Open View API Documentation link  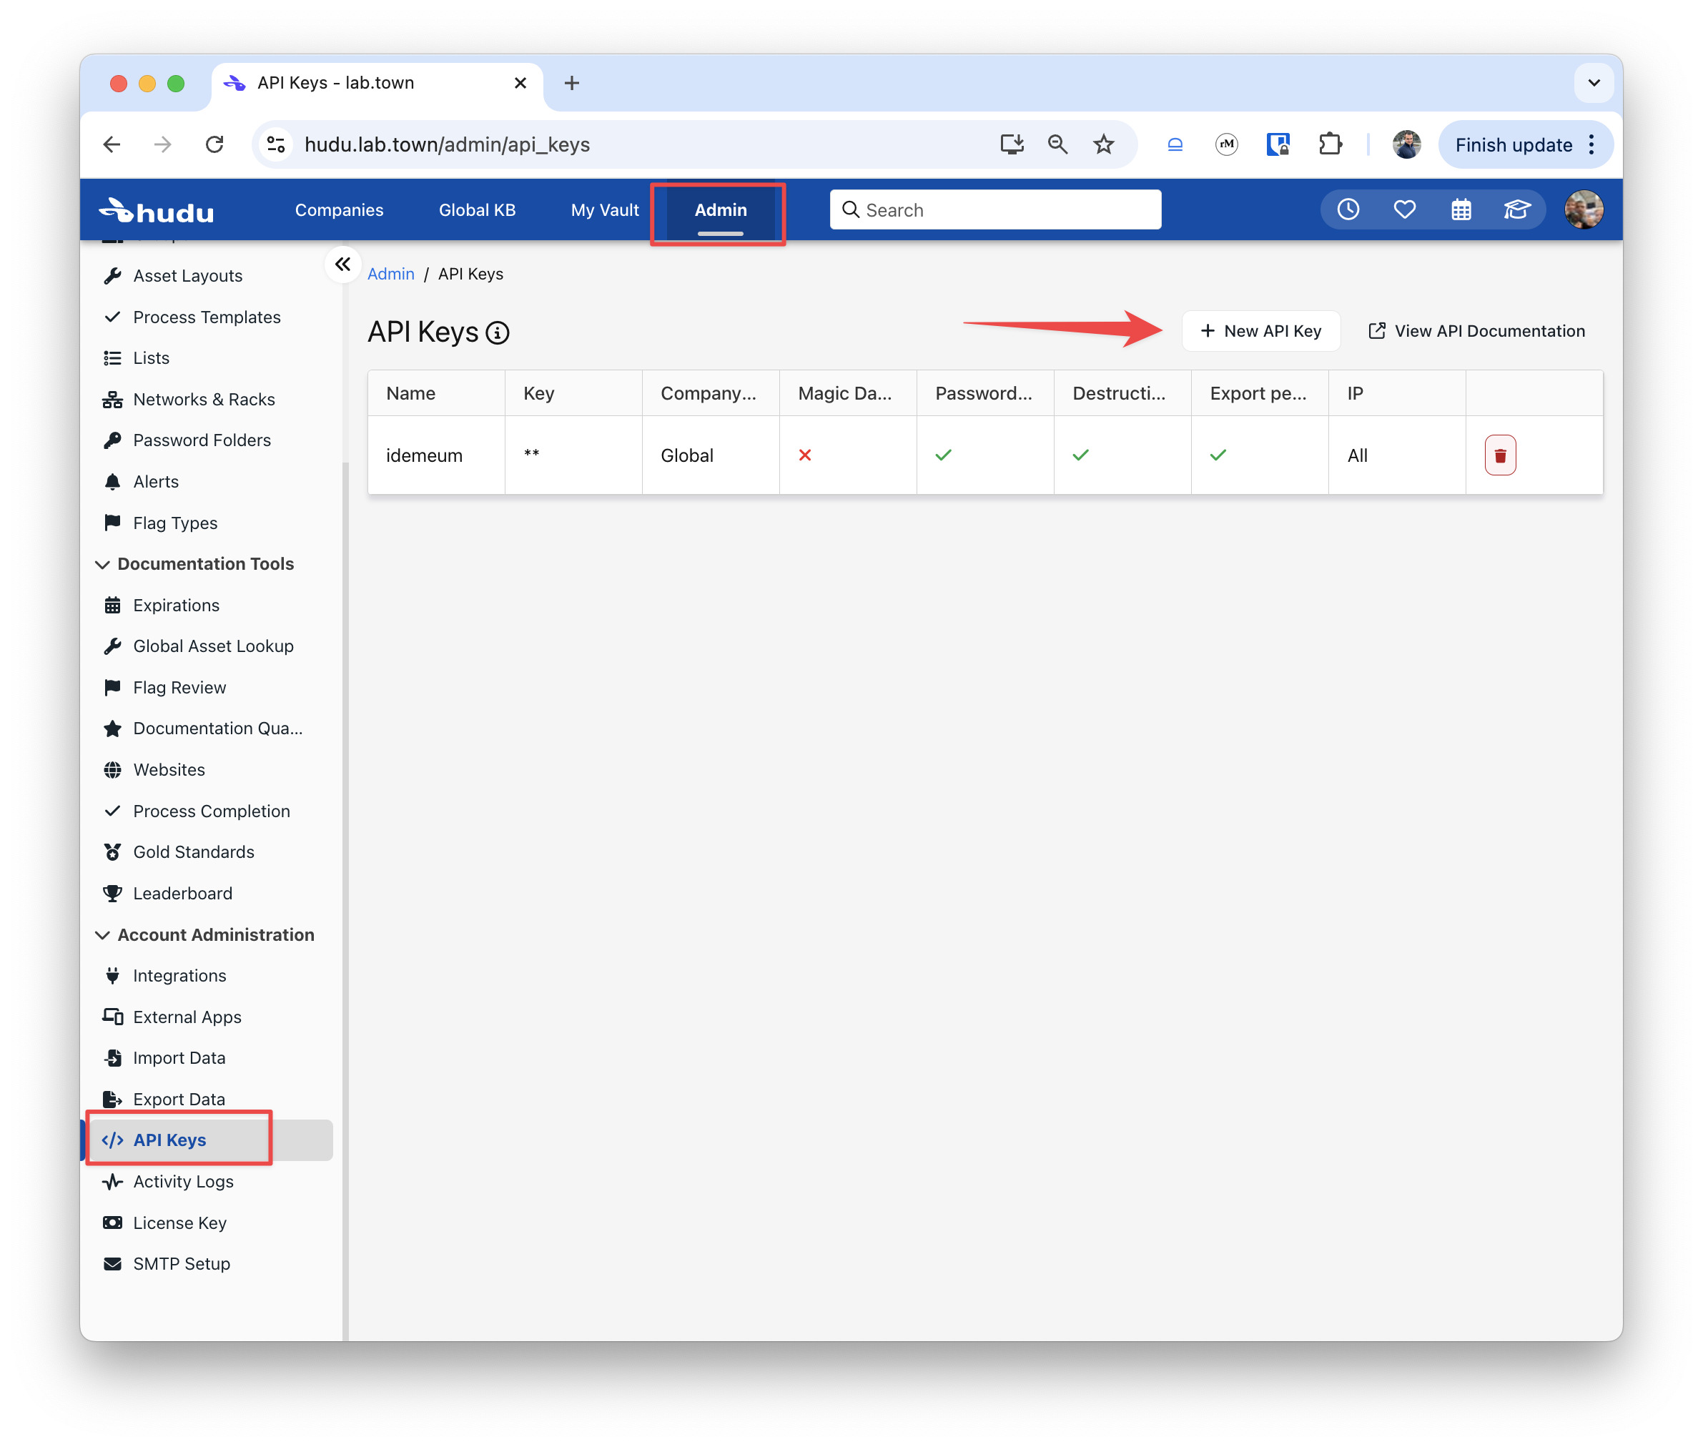(x=1476, y=332)
